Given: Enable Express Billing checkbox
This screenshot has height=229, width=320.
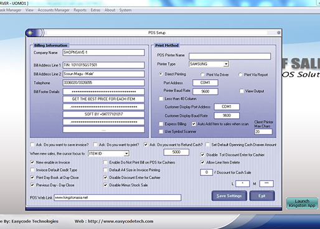Looking at the screenshot, I should [161, 124].
